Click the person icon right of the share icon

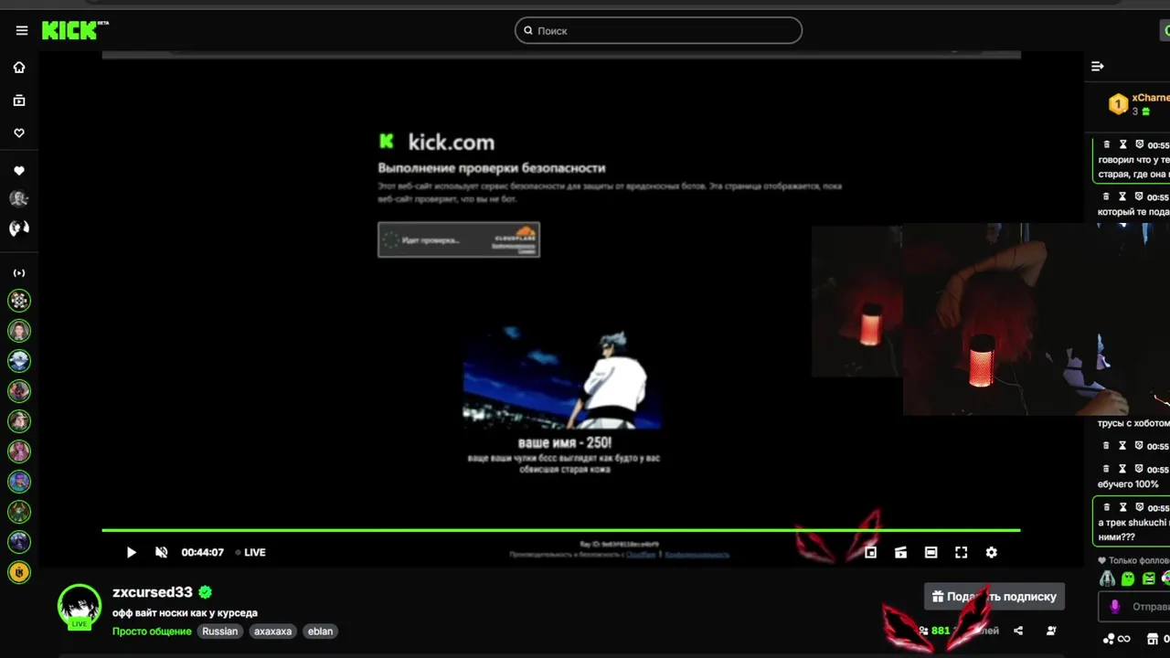tap(1051, 631)
